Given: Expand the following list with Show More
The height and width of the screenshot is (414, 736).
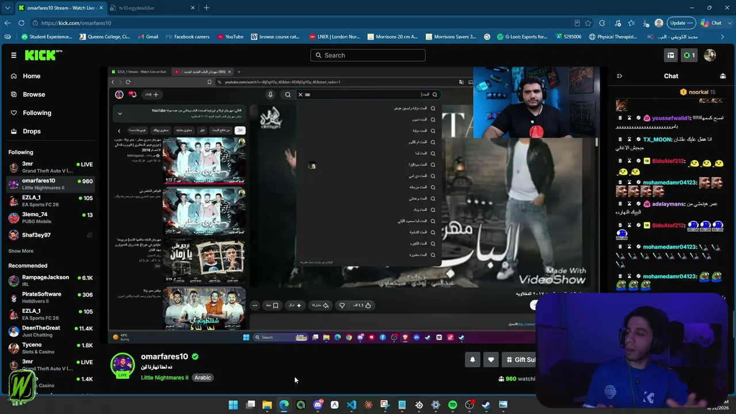Looking at the screenshot, I should pos(21,251).
